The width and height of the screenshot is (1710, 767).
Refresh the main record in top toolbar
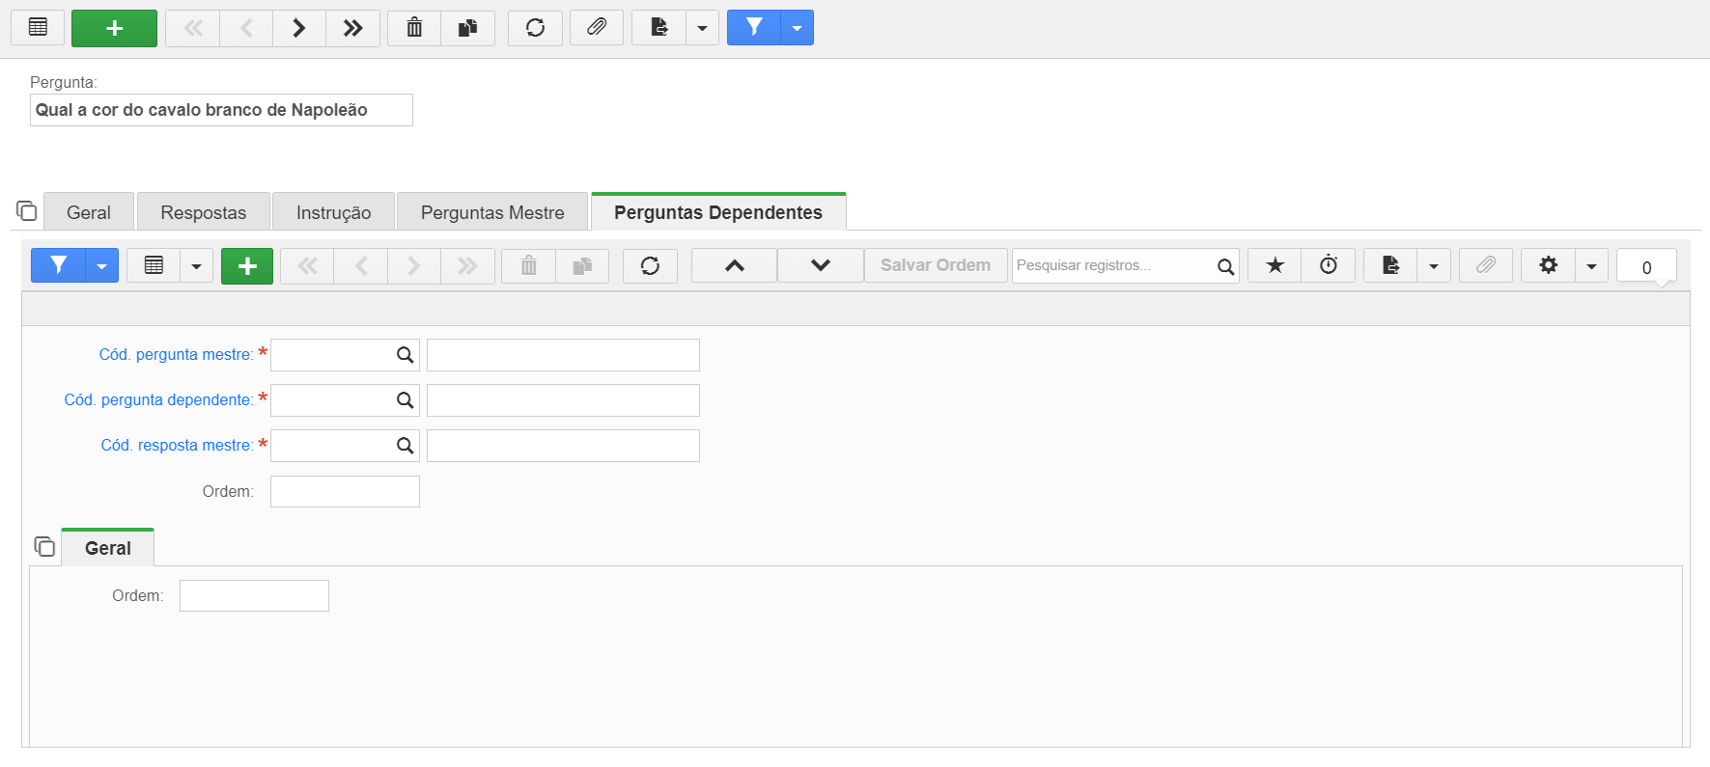coord(535,28)
